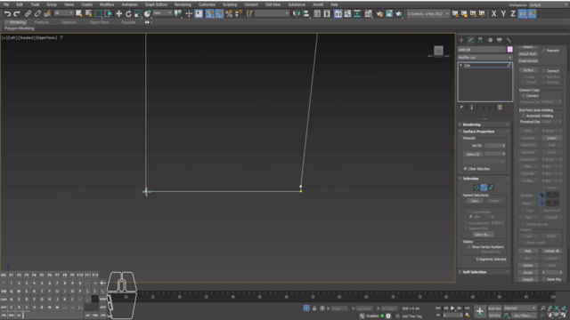Select the Spline sub-object level icon
Image resolution: width=570 pixels, height=320 pixels.
pyautogui.click(x=491, y=188)
